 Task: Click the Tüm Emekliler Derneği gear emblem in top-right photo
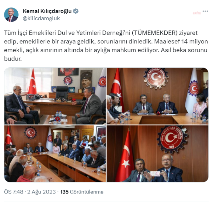point(156,78)
